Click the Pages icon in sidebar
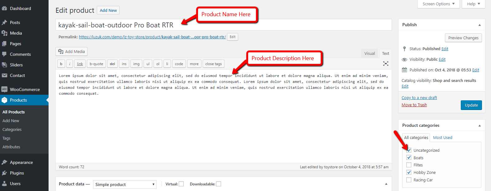 (x=4, y=44)
